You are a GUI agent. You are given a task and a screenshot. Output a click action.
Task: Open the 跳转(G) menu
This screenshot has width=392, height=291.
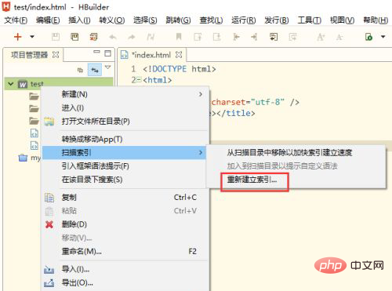coord(178,20)
